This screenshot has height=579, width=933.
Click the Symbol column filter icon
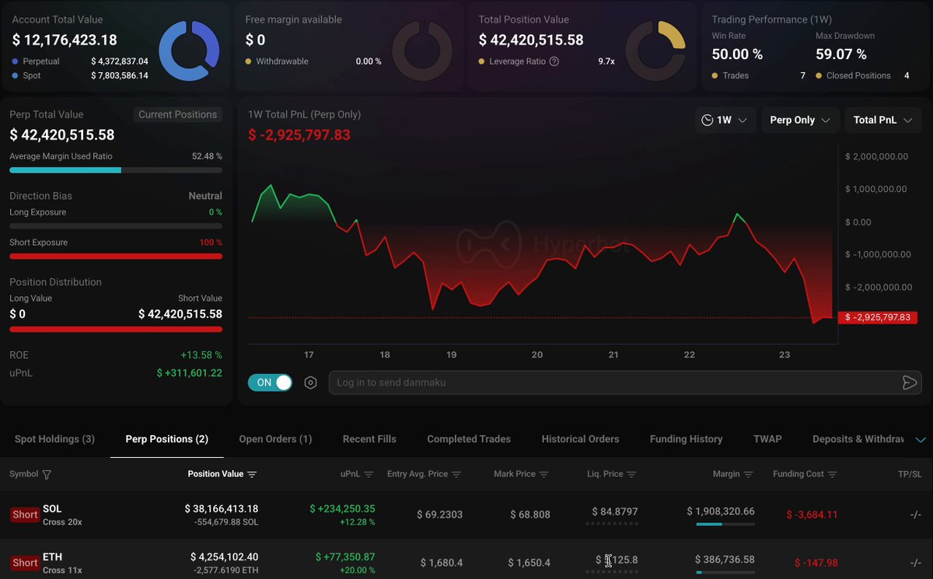47,474
